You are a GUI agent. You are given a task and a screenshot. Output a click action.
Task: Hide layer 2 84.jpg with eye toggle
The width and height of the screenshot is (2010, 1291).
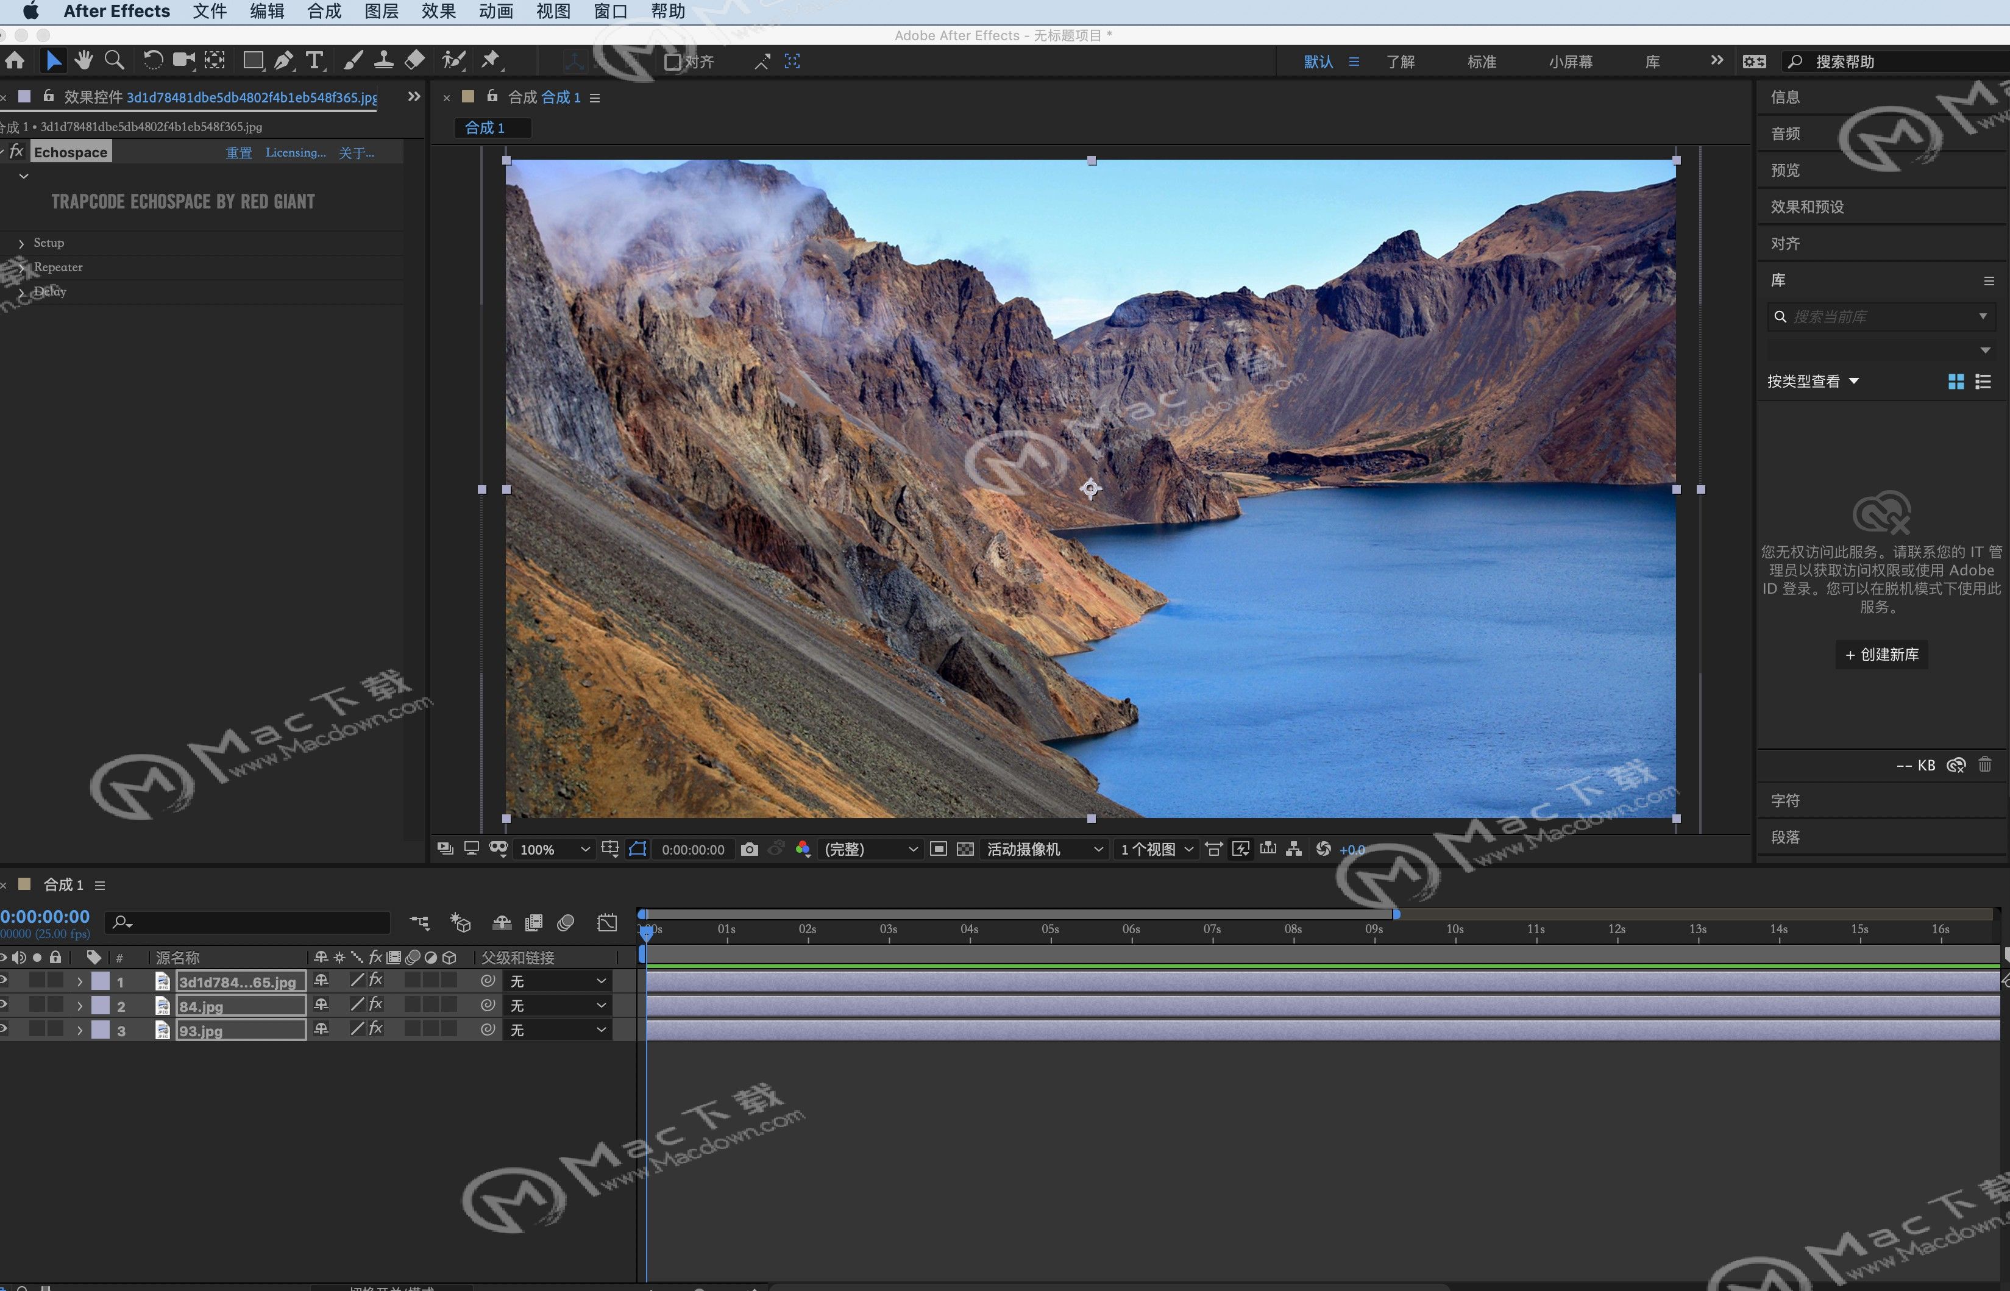[x=4, y=1005]
